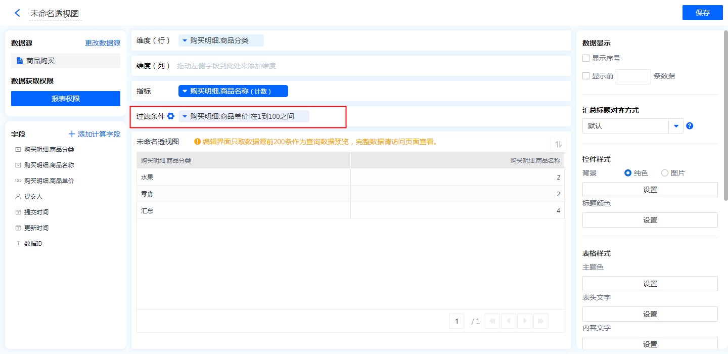Screen dimensions: 728x354
Task: Expand the 购买明细.商品分类 dimension dropdown
Action: [185, 40]
